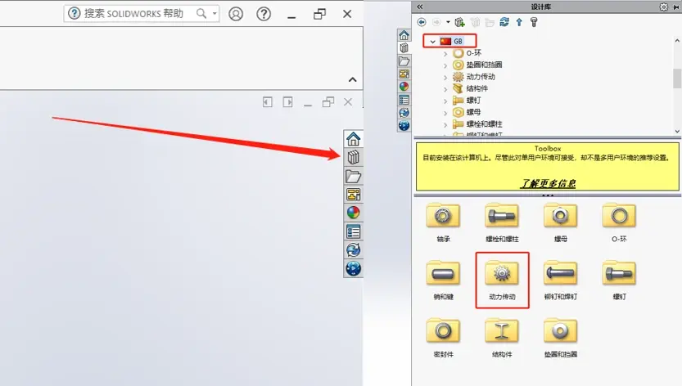Open Appearances color-ball tab in left window strip
682x386 pixels.
click(x=353, y=213)
